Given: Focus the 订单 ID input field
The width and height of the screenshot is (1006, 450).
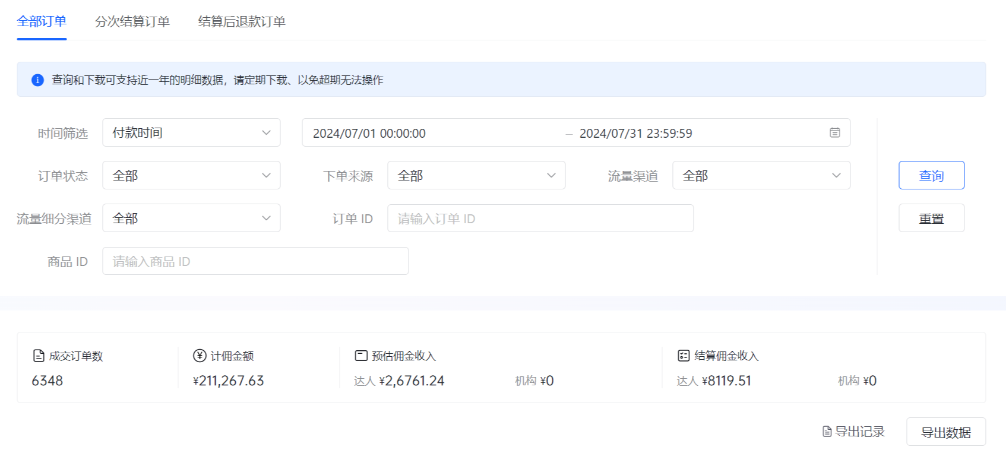Looking at the screenshot, I should coord(540,218).
